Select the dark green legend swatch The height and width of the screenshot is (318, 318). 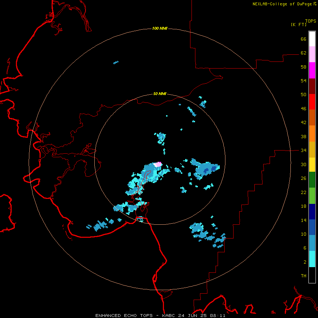[x=312, y=180]
